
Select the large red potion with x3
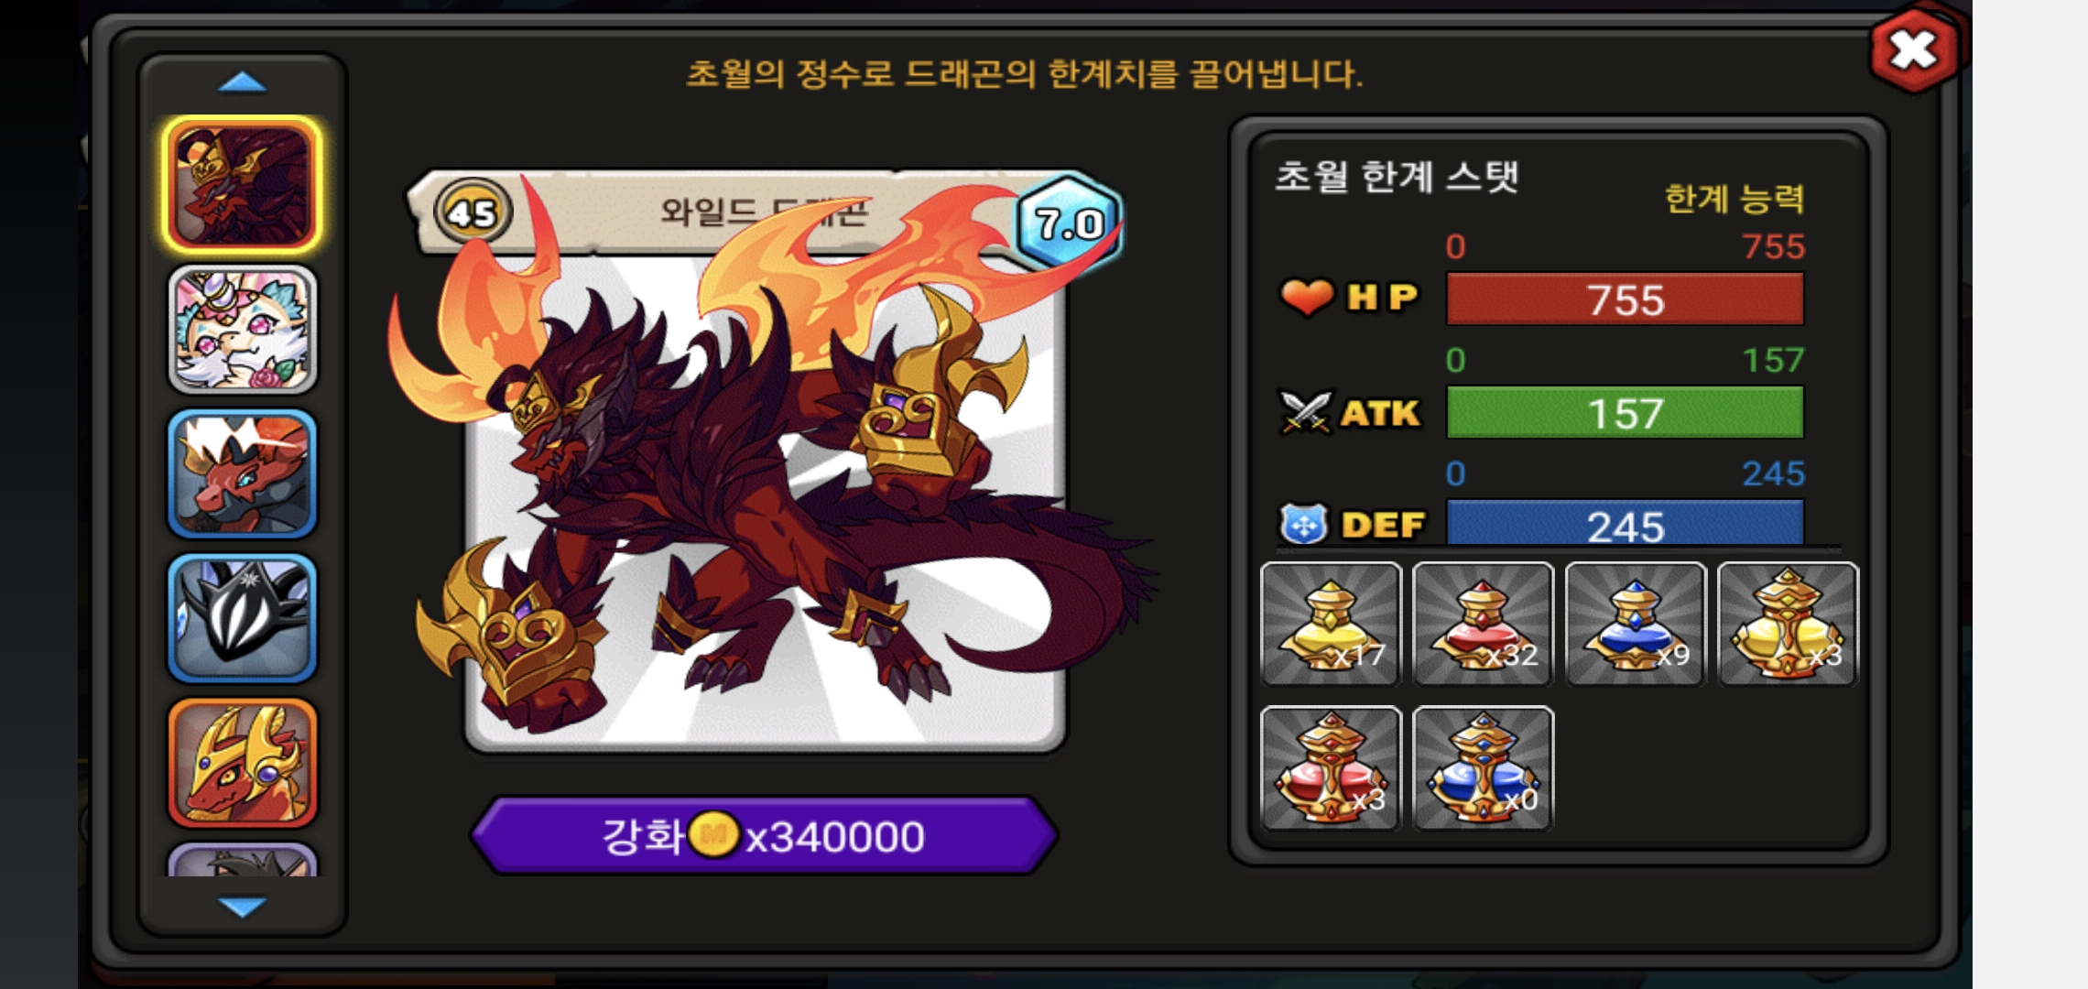1331,768
